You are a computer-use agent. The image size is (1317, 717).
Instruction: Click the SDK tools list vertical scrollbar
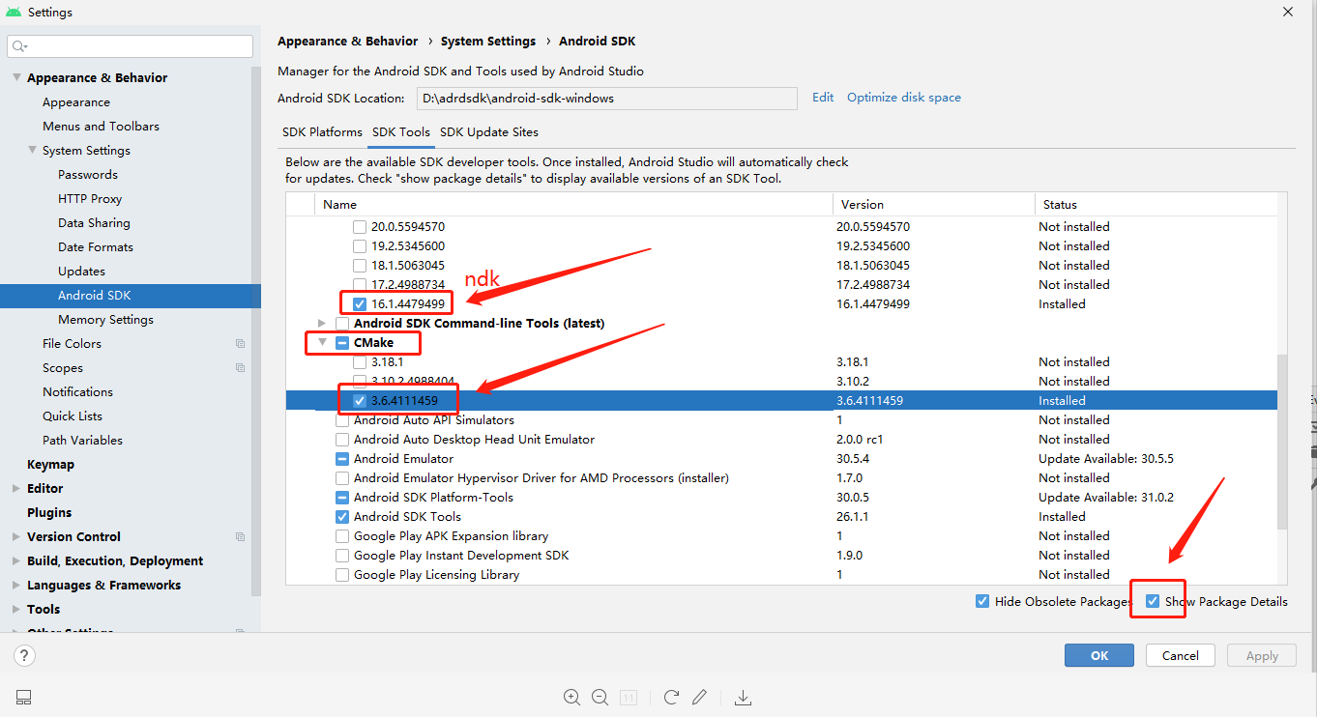(1283, 441)
